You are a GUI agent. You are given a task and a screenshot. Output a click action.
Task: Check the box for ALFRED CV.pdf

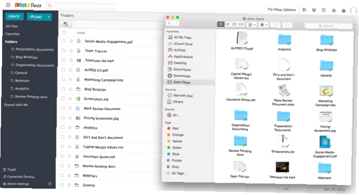(x=63, y=69)
